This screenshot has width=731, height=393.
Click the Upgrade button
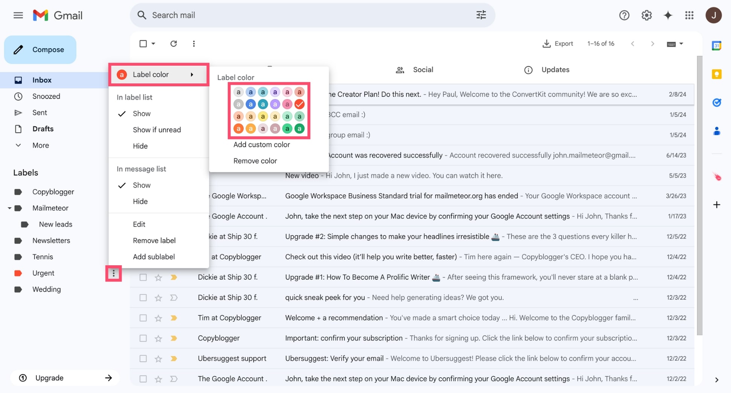[x=65, y=378]
